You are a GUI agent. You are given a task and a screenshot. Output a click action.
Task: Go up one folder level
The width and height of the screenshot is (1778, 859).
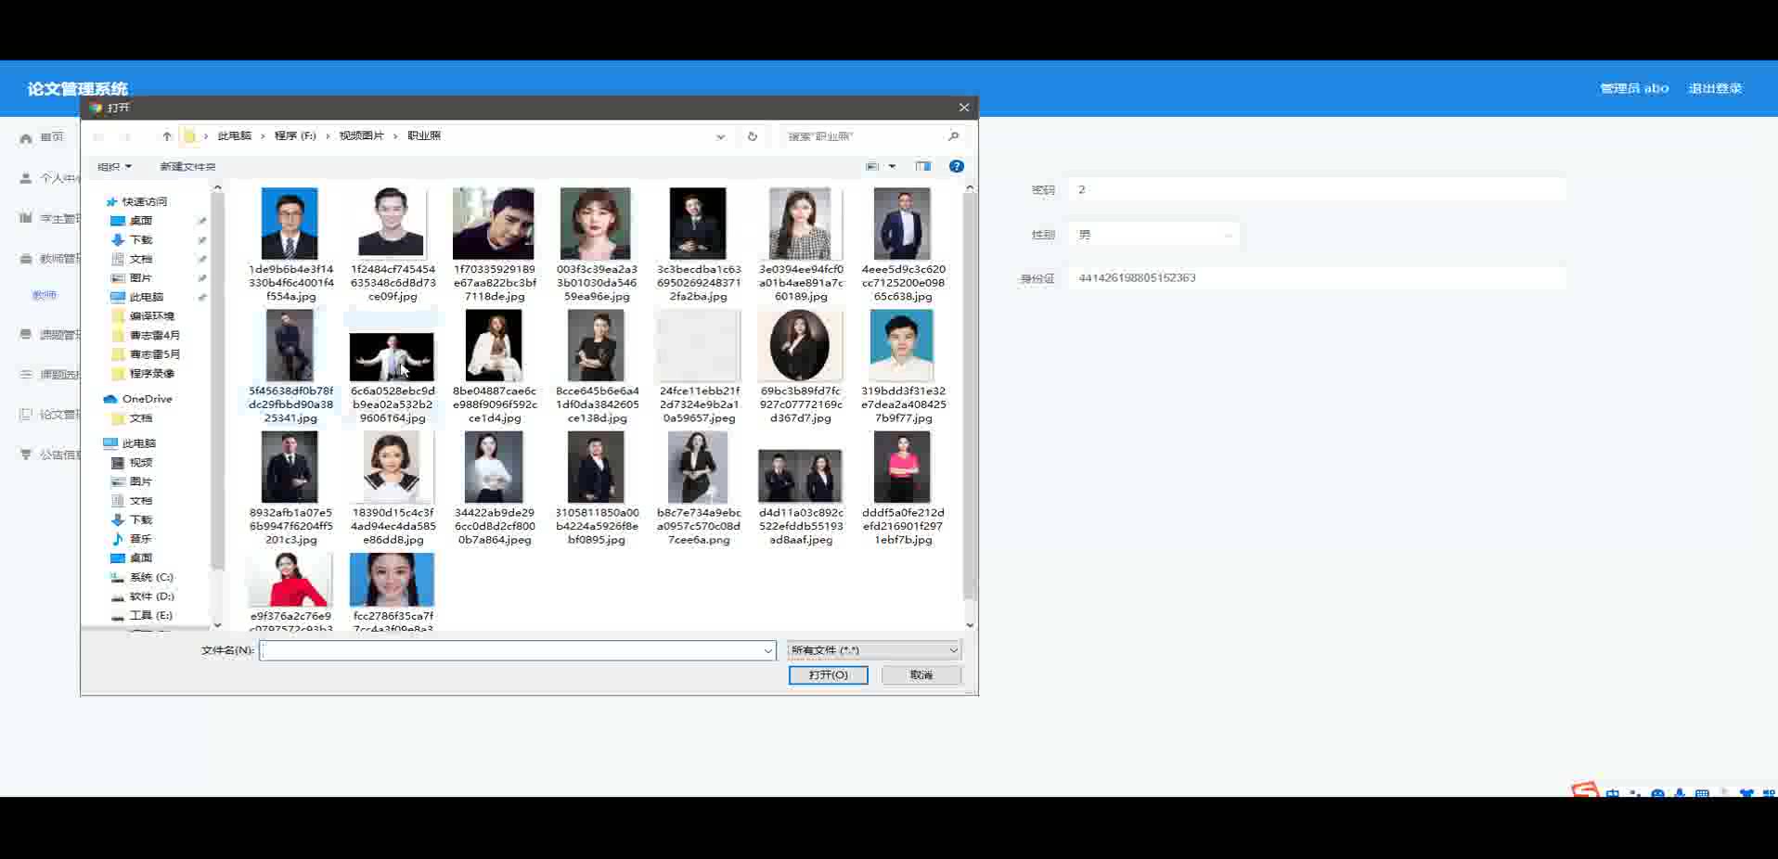pos(167,136)
